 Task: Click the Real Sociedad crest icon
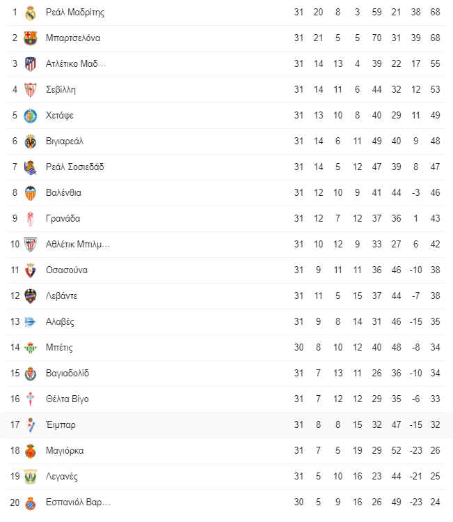(x=30, y=167)
